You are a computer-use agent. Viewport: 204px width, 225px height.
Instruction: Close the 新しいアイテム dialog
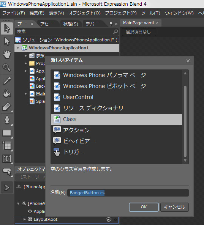coord(188,61)
